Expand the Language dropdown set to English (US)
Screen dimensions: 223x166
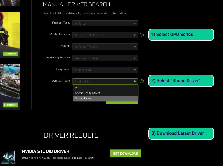tap(105, 70)
